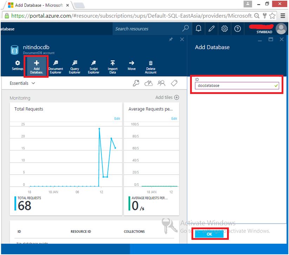This screenshot has height=255, width=289.
Task: Pin the nitindocdb blade
Action: 171,39
